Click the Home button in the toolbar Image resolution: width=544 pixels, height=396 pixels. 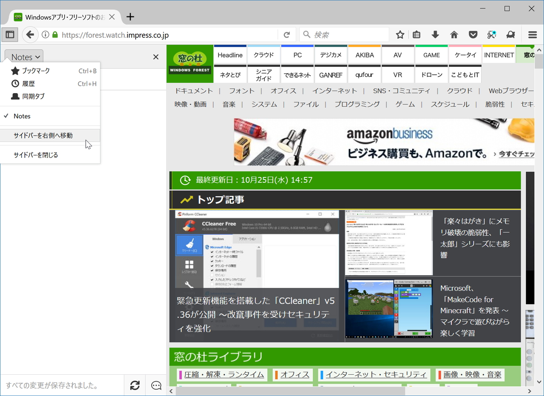tap(454, 34)
